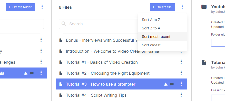This screenshot has width=225, height=101.
Task: Click the magnifier icon in files search
Action: pyautogui.click(x=64, y=24)
